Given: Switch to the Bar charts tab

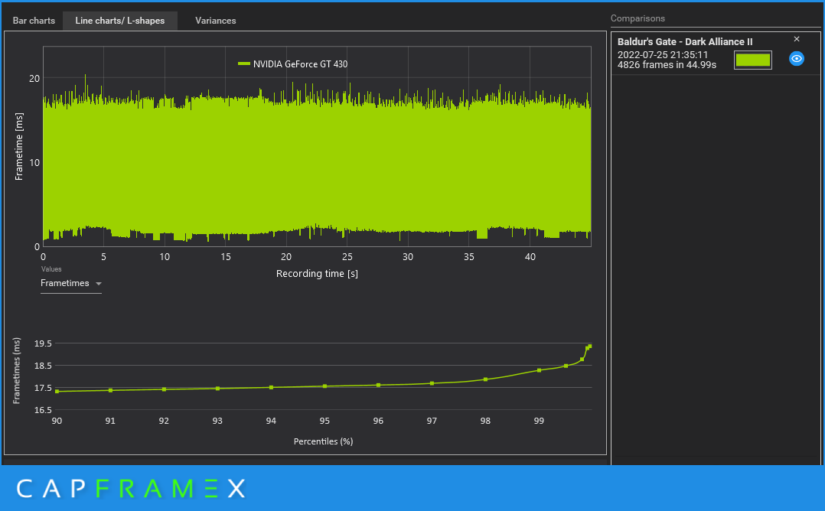Looking at the screenshot, I should pyautogui.click(x=34, y=21).
